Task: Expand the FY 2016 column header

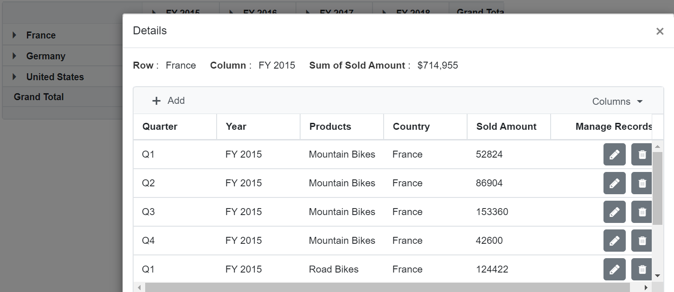Action: 231,12
